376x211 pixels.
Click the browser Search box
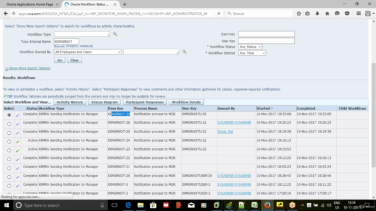click(259, 13)
